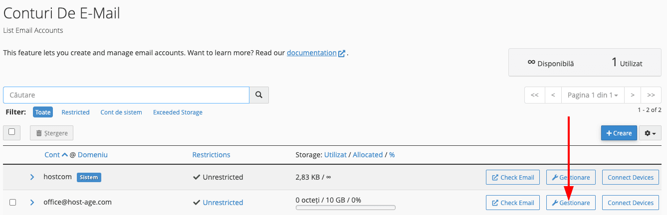Open the documentation link
The height and width of the screenshot is (215, 667).
click(312, 53)
